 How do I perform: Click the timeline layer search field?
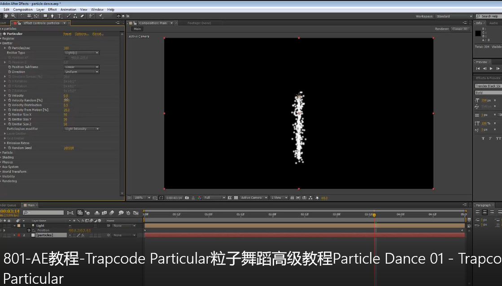pos(44,213)
